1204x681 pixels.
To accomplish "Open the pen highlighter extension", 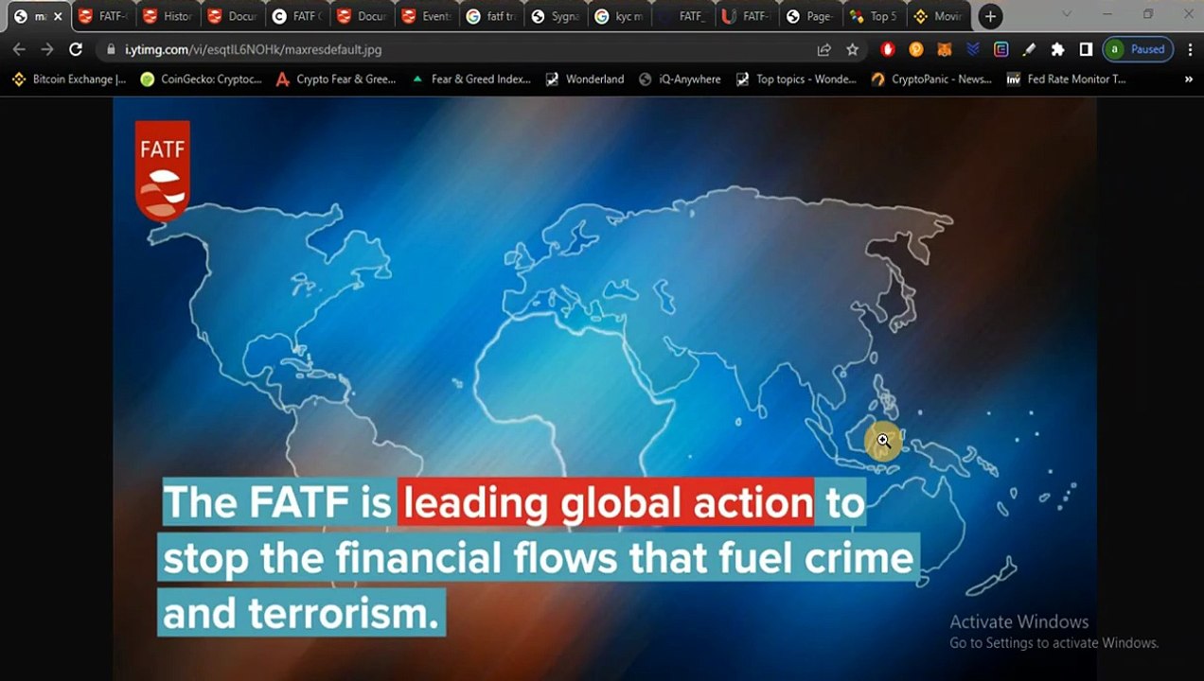I will click(x=1029, y=49).
